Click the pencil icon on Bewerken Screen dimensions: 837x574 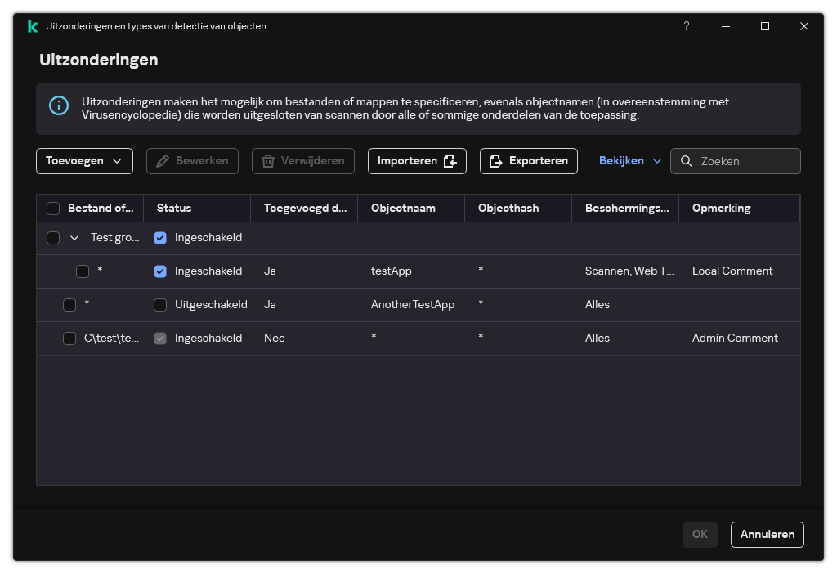point(162,161)
